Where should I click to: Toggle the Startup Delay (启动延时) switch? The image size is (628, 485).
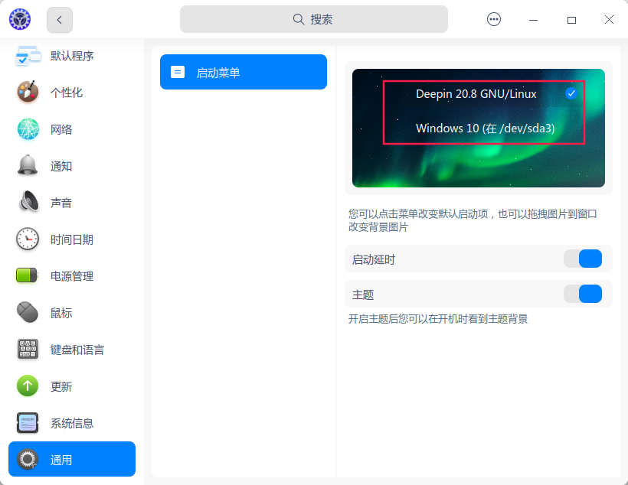coord(583,259)
